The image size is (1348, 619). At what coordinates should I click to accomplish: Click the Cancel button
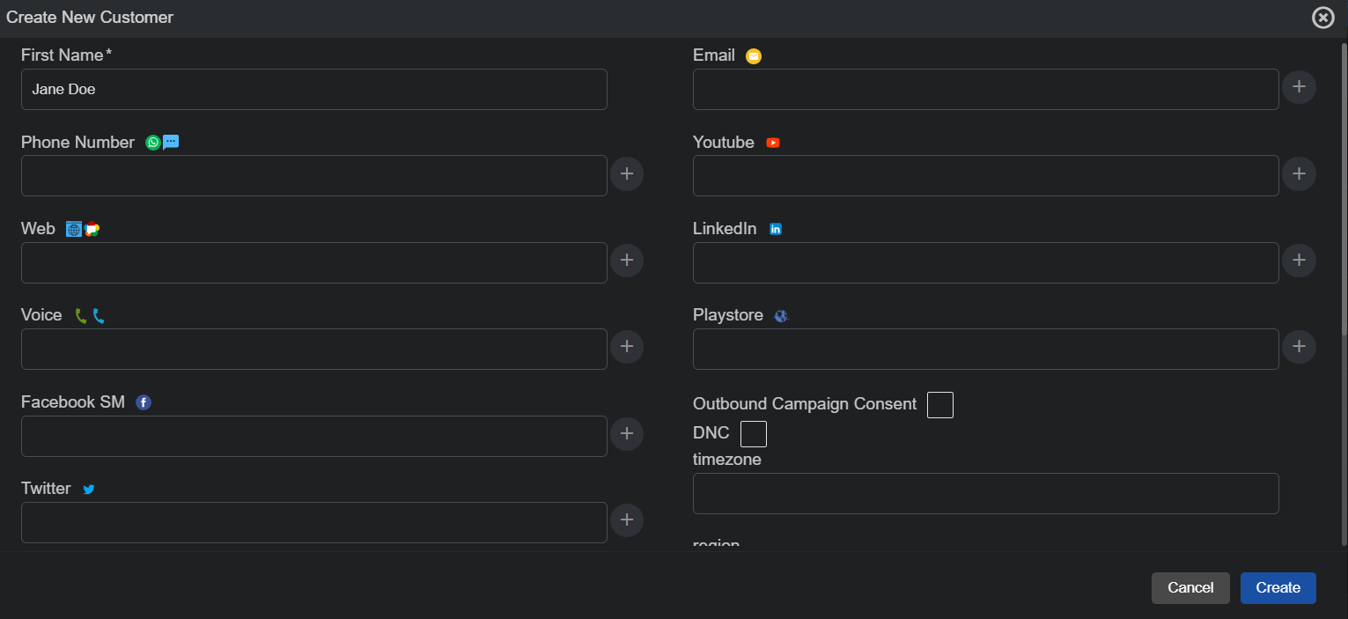[1190, 588]
